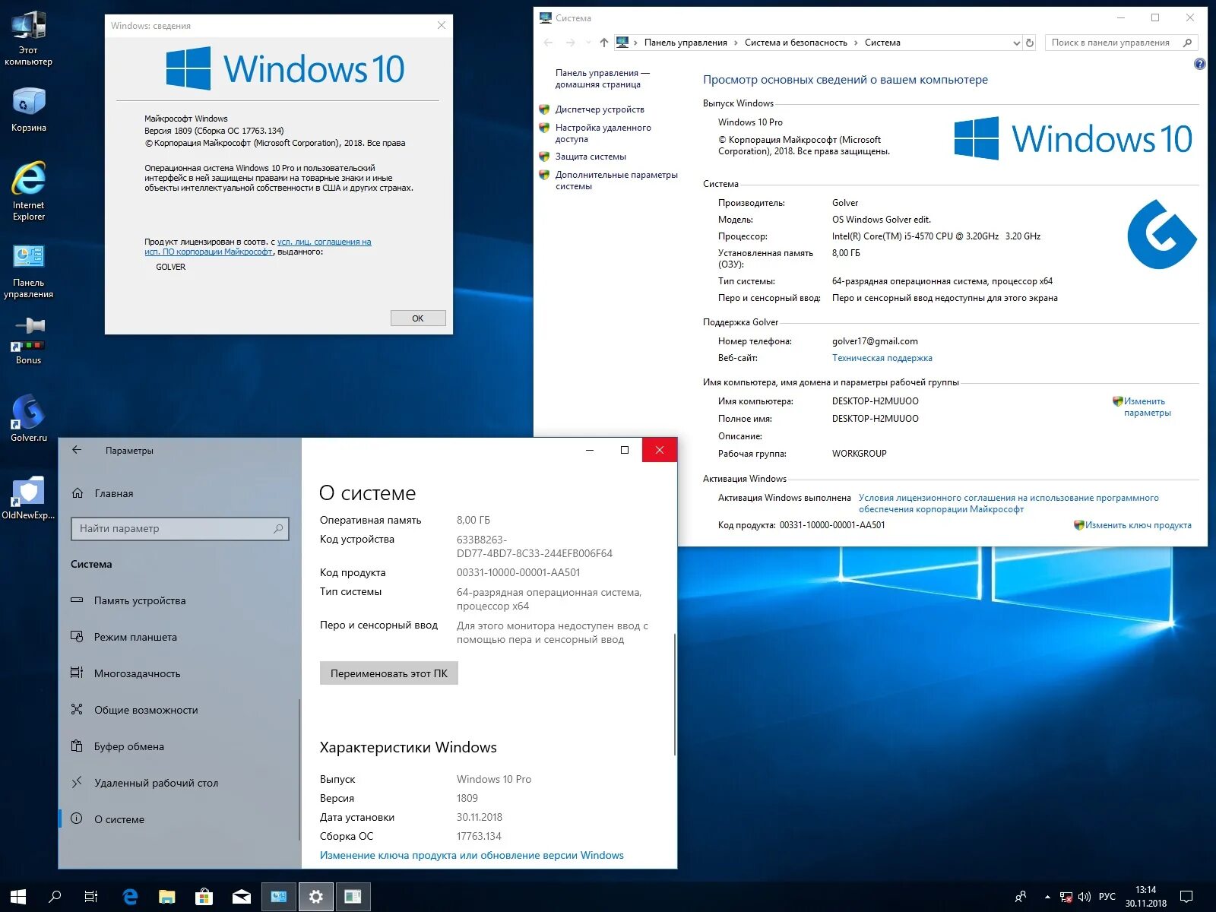Open Буфер обмена settings page
Screen dimensions: 1216x912
(x=179, y=746)
